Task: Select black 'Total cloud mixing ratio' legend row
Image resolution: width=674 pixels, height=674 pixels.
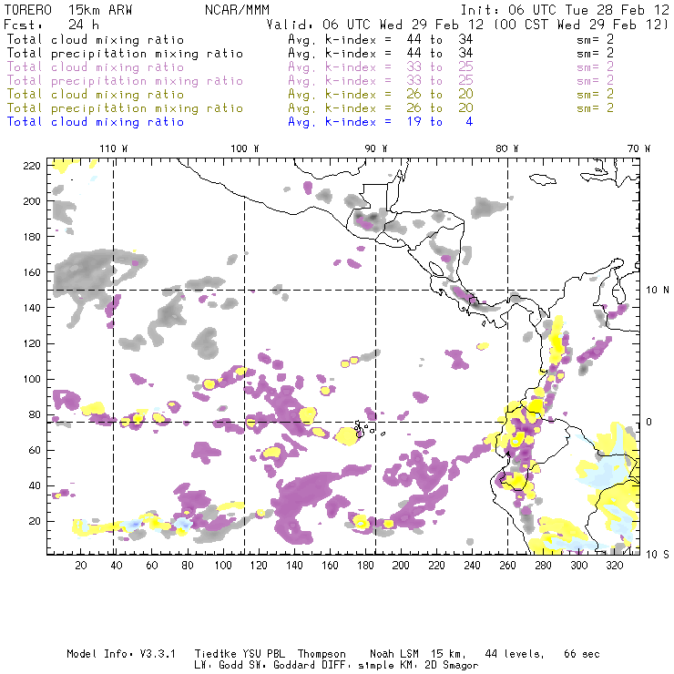Action: click(x=96, y=39)
